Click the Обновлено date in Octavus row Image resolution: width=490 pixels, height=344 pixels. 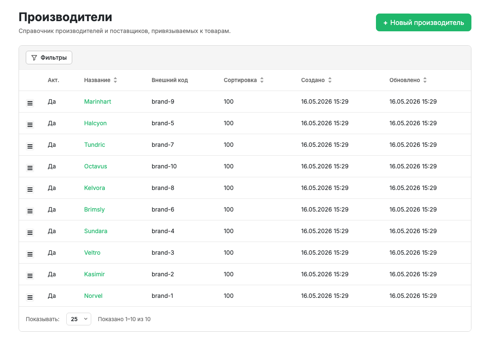click(413, 166)
